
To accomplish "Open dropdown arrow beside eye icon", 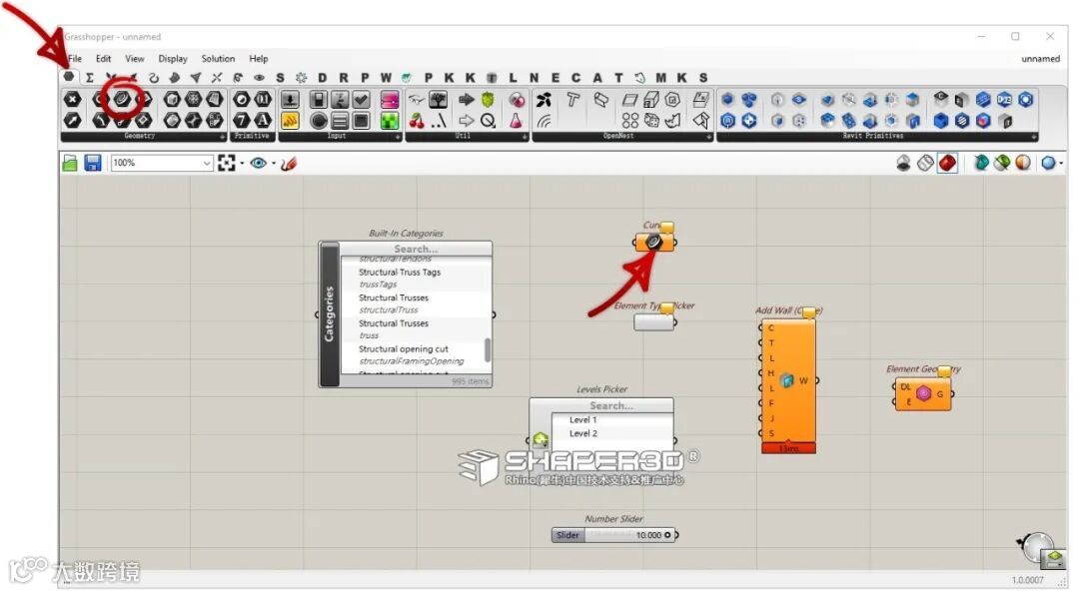I will 273,164.
